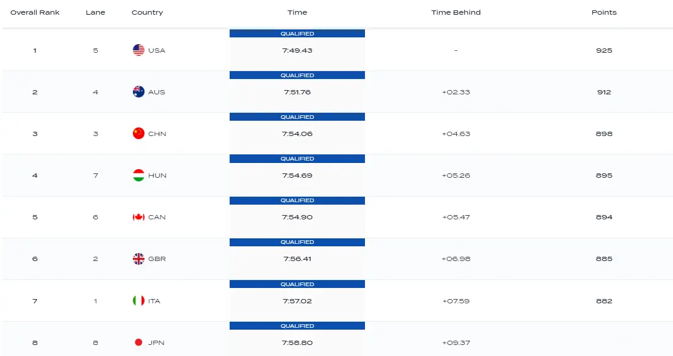673x356 pixels.
Task: Click the China flag icon
Action: click(138, 134)
